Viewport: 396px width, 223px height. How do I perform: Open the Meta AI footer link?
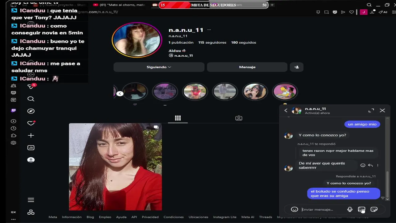pyautogui.click(x=247, y=217)
